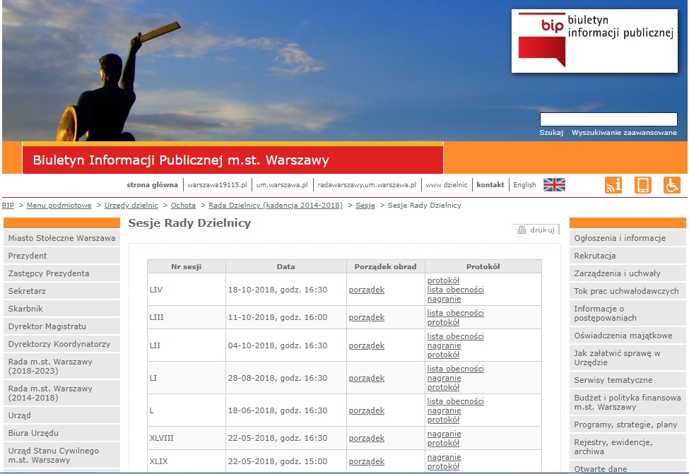Open Rada m.st. Warszawy (2014-2018) item

(61, 393)
